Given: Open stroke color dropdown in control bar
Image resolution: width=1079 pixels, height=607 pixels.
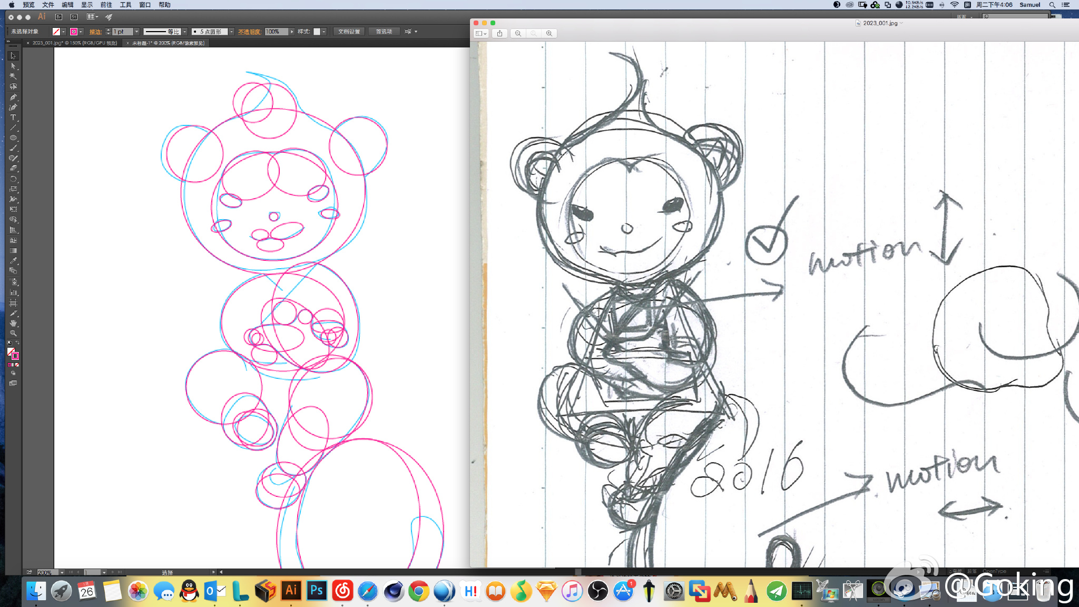Looking at the screenshot, I should (81, 32).
